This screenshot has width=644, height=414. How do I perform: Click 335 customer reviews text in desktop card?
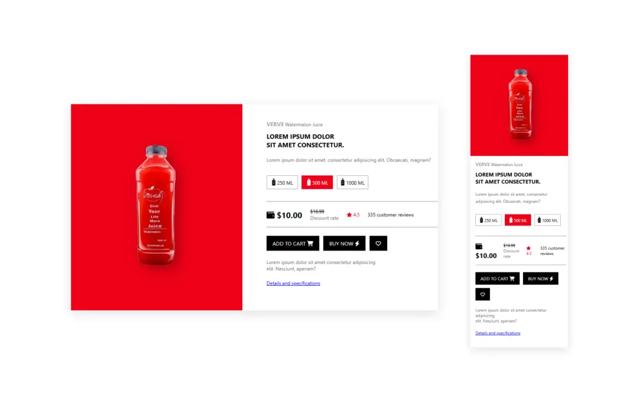tap(391, 215)
